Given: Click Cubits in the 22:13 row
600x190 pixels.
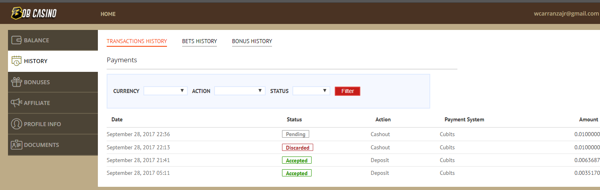Looking at the screenshot, I should pyautogui.click(x=447, y=147).
